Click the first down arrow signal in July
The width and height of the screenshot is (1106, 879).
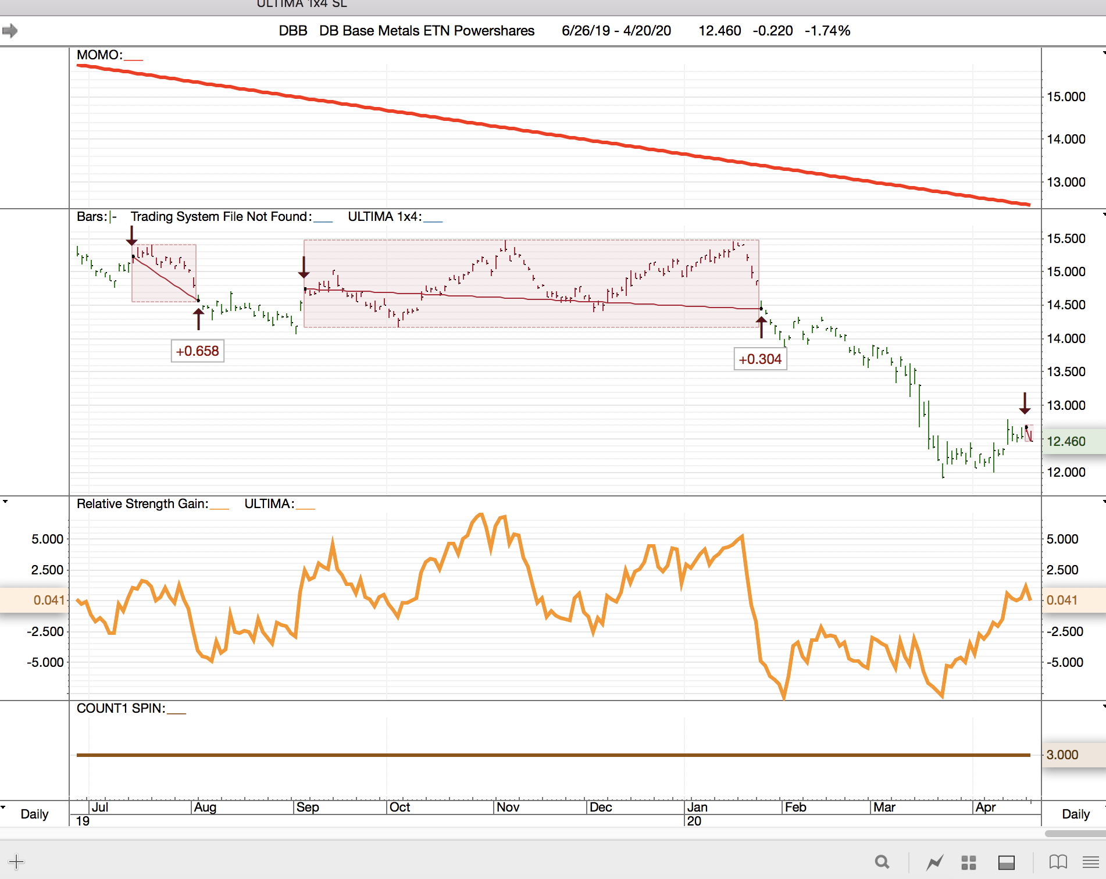[x=132, y=235]
